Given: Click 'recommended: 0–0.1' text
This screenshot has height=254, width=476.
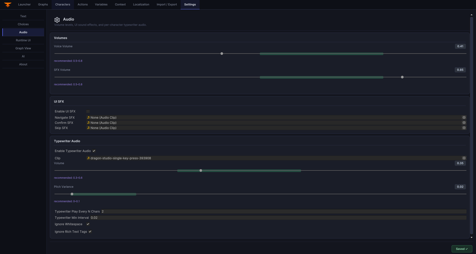Looking at the screenshot, I should (67, 201).
